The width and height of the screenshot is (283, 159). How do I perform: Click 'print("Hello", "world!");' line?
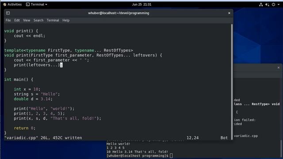[x=44, y=109]
